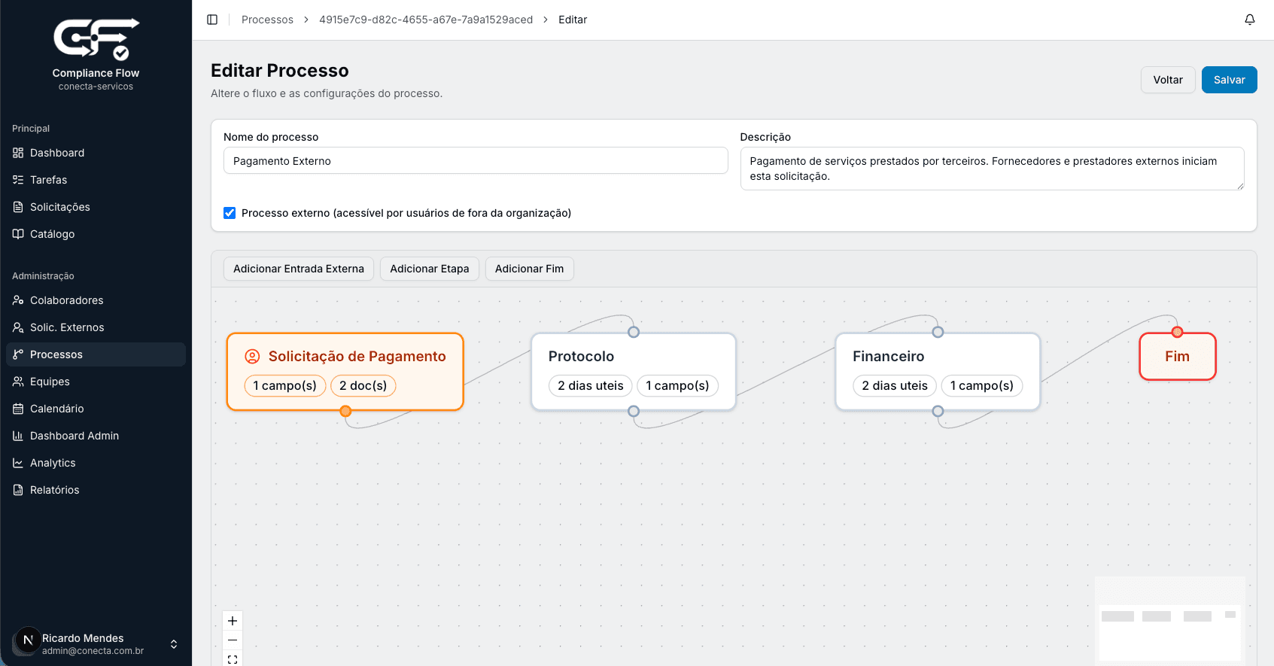Click the Colaboradores people icon
1274x666 pixels.
pos(18,300)
